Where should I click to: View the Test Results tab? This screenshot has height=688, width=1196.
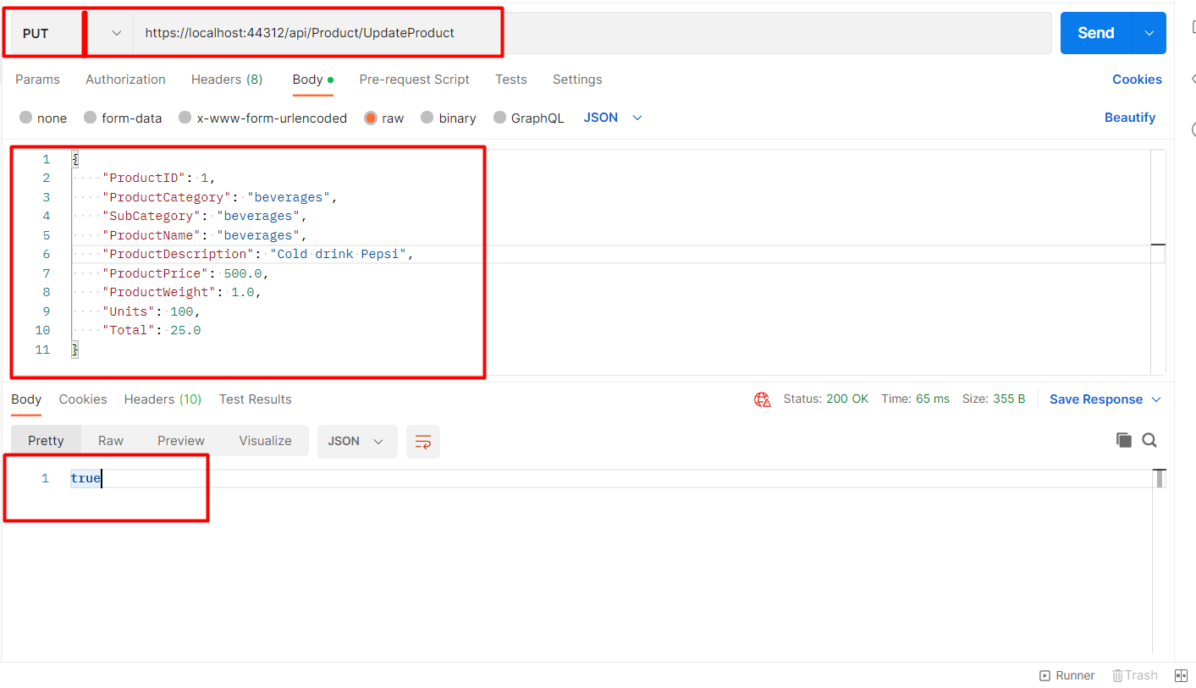(255, 399)
